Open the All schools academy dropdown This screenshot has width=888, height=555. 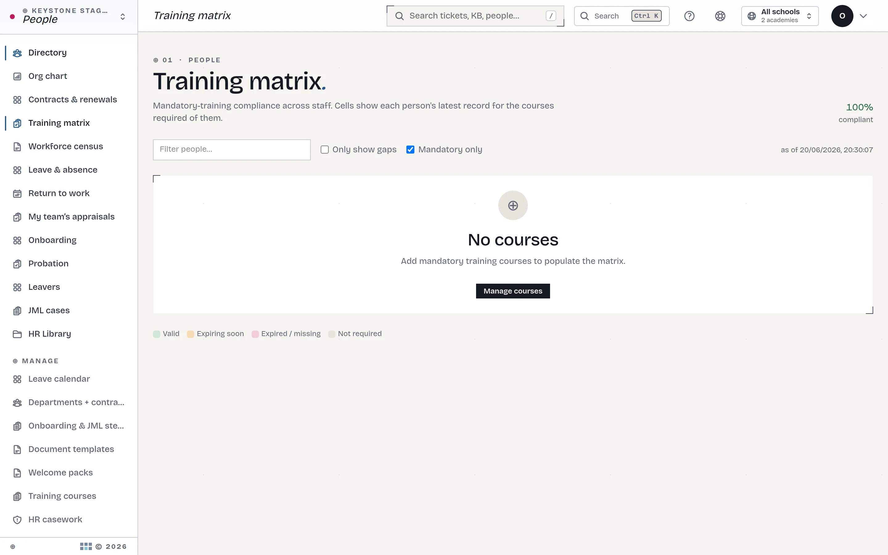coord(780,16)
